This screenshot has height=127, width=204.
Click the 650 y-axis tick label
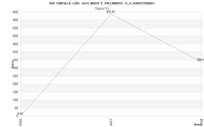[x=15, y=12]
